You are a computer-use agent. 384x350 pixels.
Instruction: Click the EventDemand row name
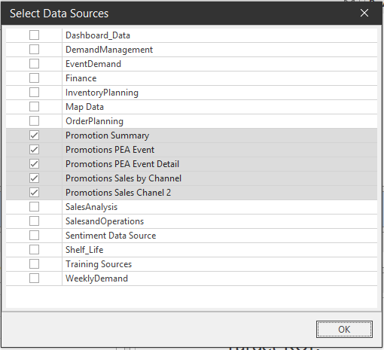click(93, 64)
